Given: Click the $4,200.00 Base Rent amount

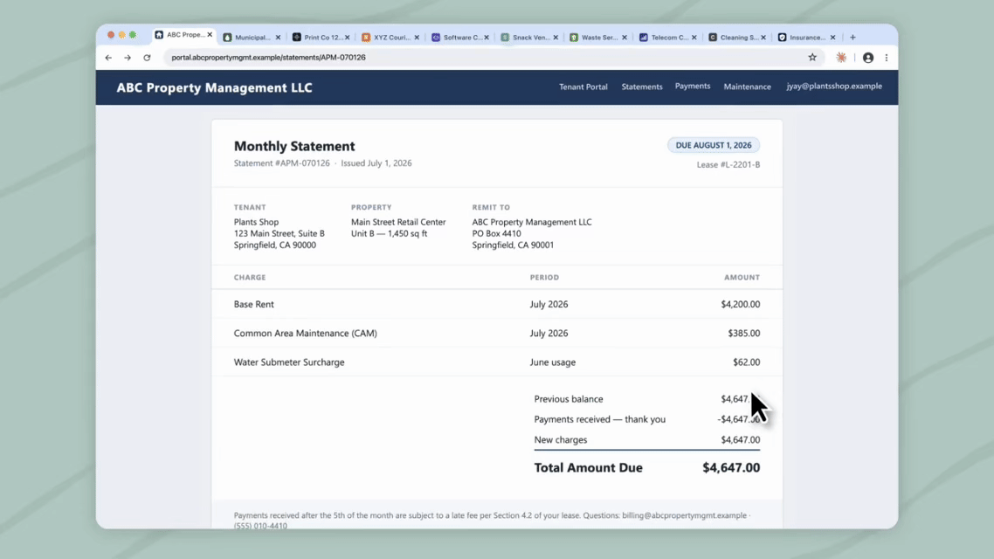Looking at the screenshot, I should tap(741, 304).
